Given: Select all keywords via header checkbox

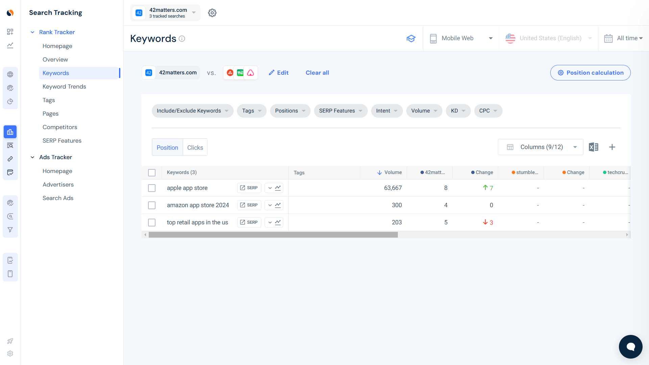Looking at the screenshot, I should click(x=152, y=172).
